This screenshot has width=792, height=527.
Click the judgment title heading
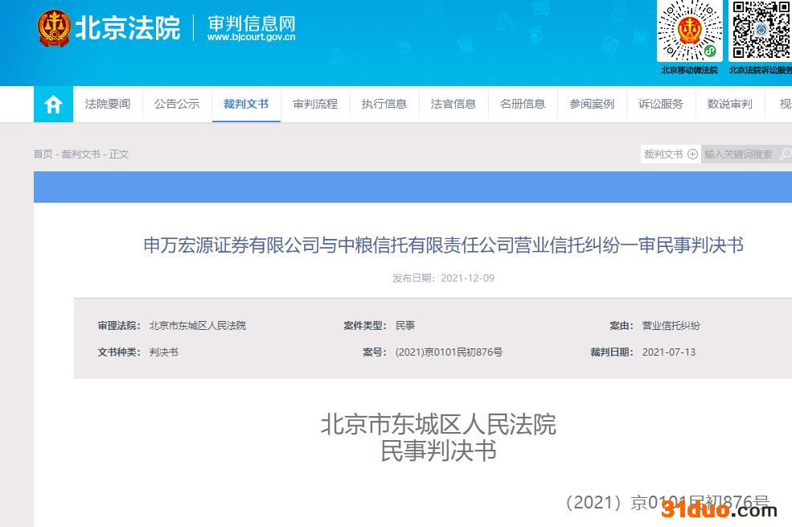443,245
